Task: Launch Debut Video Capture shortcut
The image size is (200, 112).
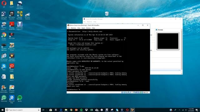Action: click(20, 26)
